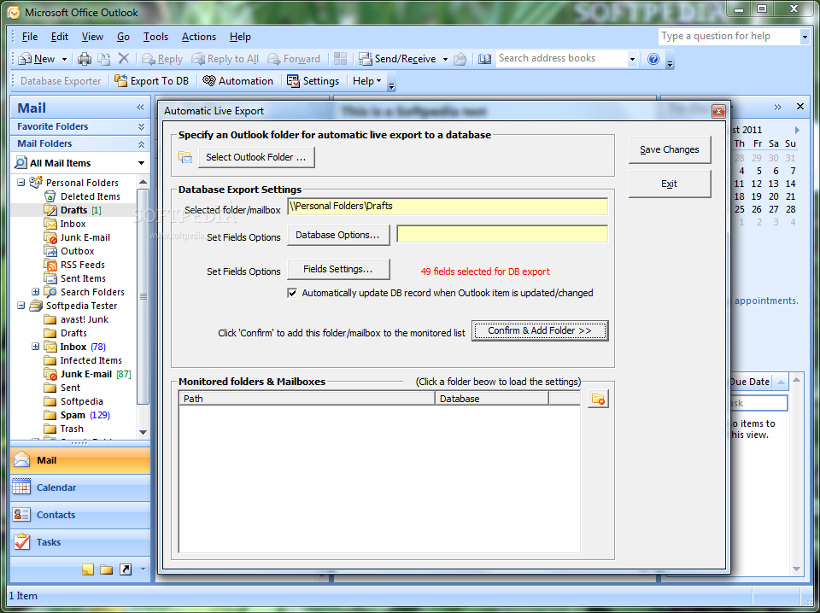The width and height of the screenshot is (820, 613).
Task: Select the Mail pane button
Action: (80, 460)
